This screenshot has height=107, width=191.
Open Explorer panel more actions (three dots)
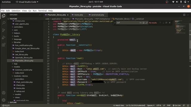tap(40, 15)
